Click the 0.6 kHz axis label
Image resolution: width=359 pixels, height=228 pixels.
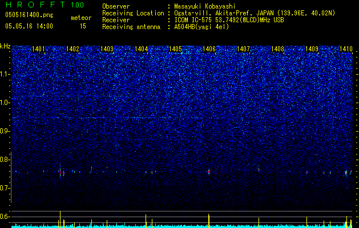pos(5,217)
